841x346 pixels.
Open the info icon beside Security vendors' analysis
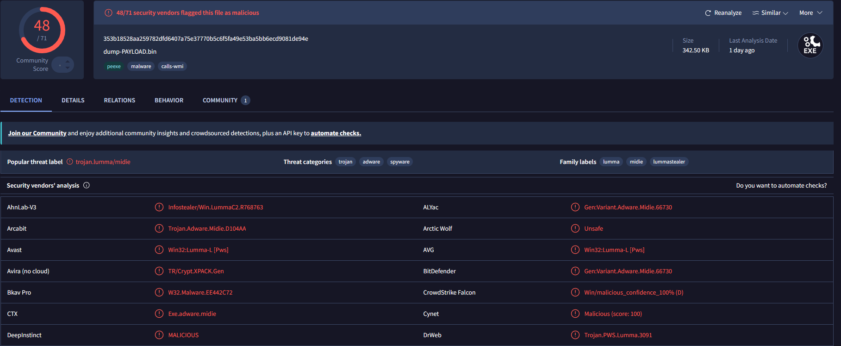pyautogui.click(x=87, y=185)
